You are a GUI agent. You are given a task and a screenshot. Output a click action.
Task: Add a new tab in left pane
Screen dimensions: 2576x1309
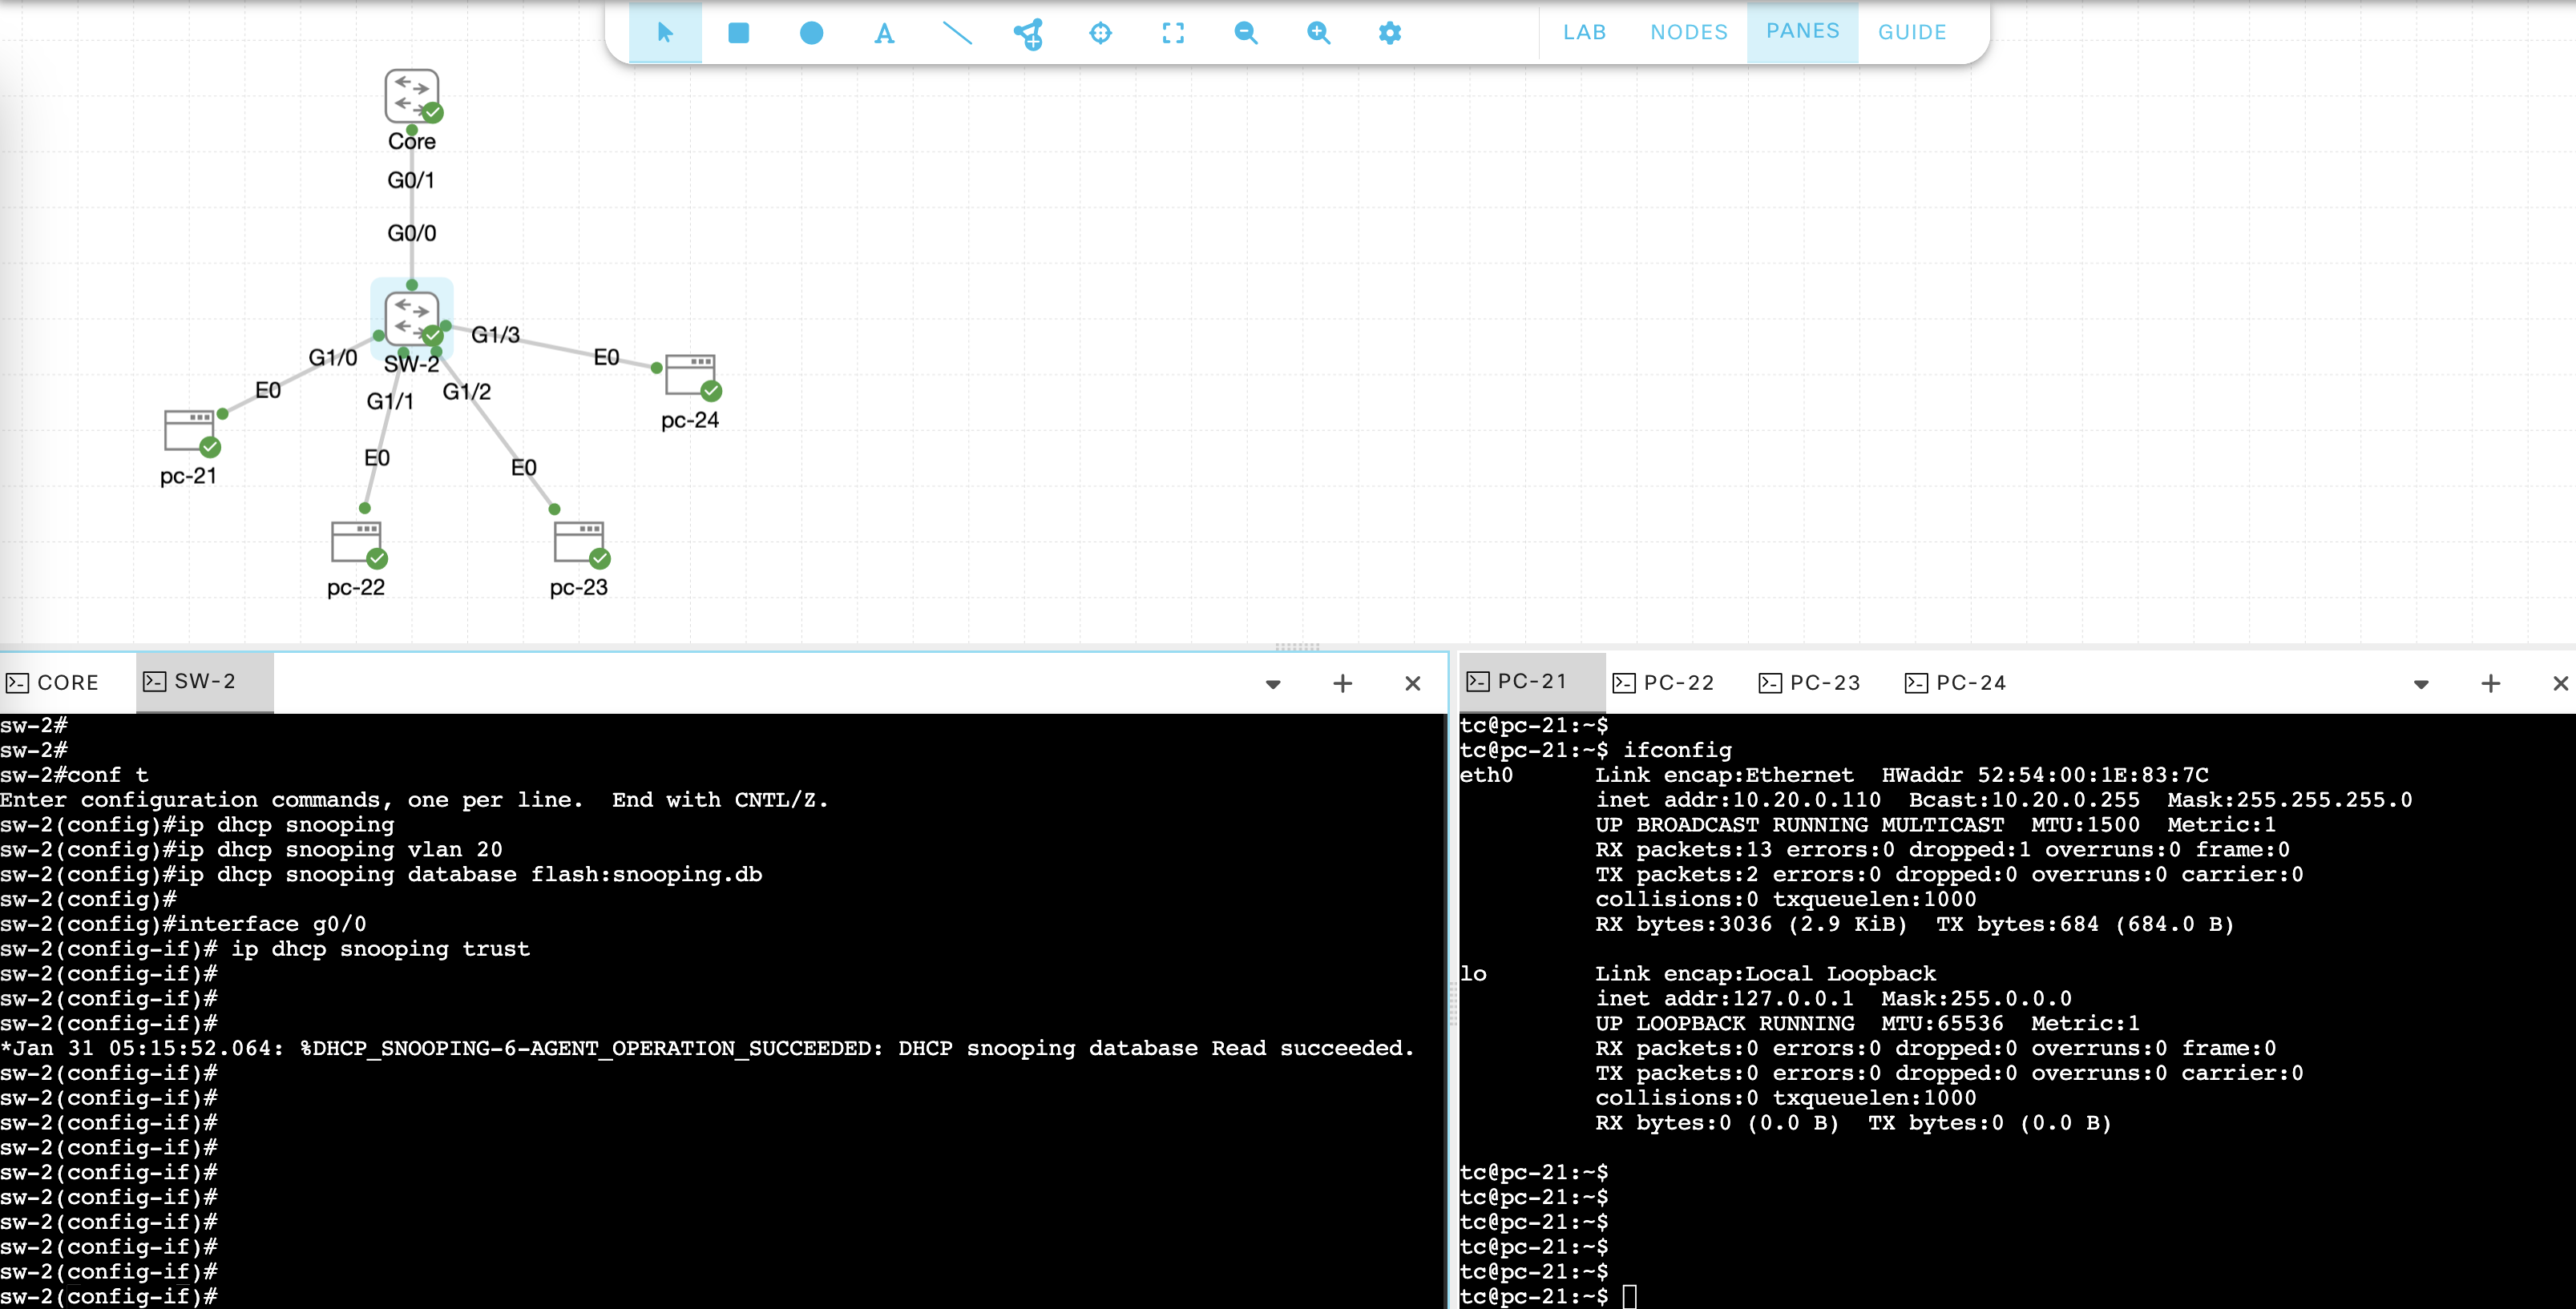1342,683
